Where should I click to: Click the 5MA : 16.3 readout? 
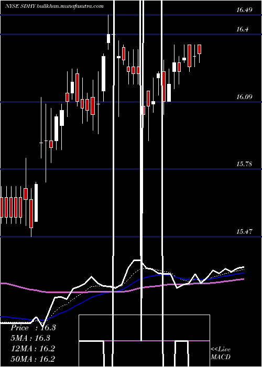(x=30, y=338)
